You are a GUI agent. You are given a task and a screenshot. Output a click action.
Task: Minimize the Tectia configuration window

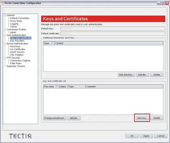pyautogui.click(x=159, y=3)
